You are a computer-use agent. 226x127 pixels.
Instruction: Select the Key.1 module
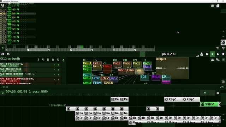point(87,63)
